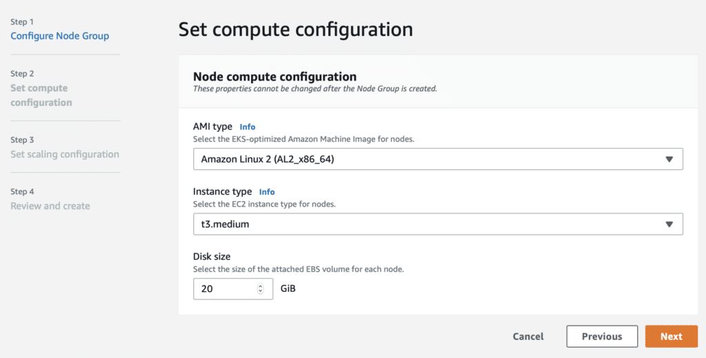The height and width of the screenshot is (358, 706).
Task: Open the t3.medium instance type dropdown
Action: pyautogui.click(x=438, y=224)
